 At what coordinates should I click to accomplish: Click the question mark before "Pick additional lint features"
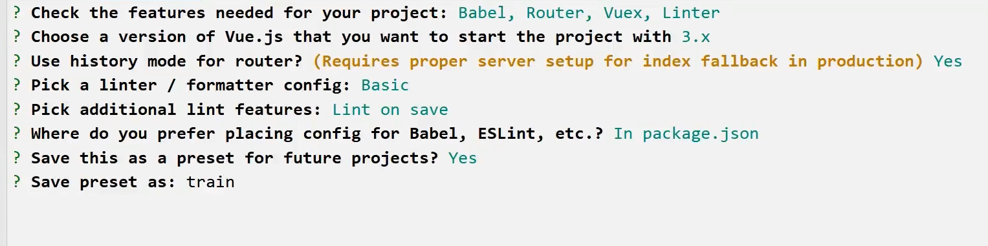[17, 110]
